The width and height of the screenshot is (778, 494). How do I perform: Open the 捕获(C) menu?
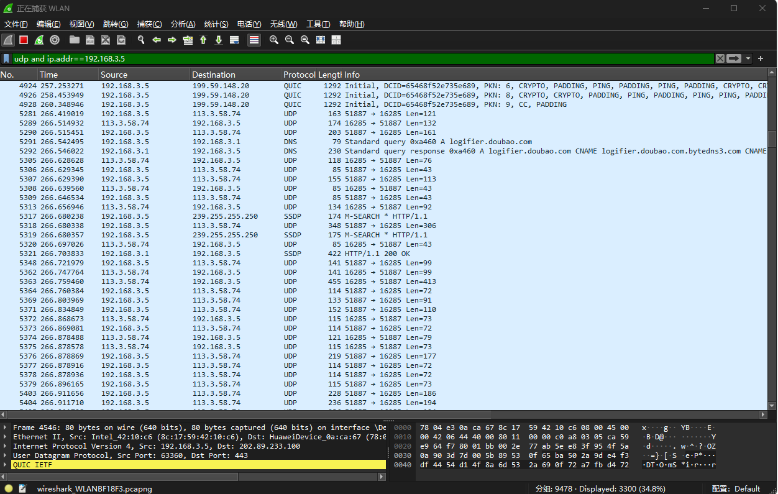pyautogui.click(x=149, y=24)
